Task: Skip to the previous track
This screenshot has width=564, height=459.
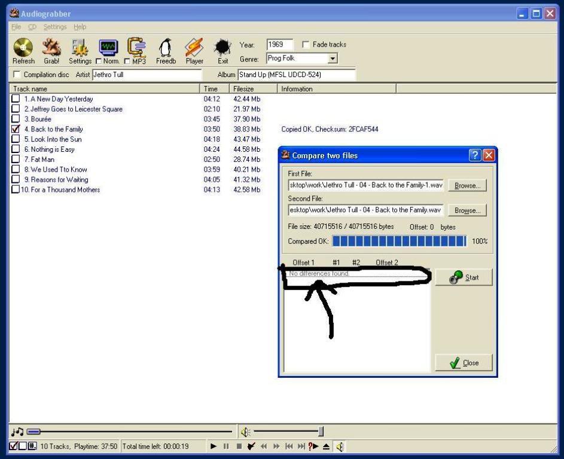Action: point(289,446)
